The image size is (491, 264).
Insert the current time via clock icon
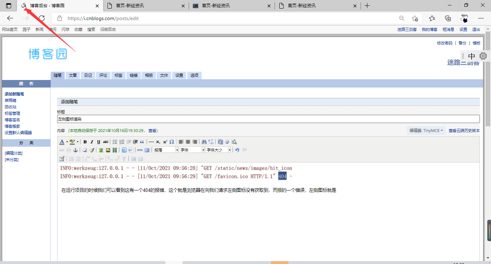pos(227,142)
